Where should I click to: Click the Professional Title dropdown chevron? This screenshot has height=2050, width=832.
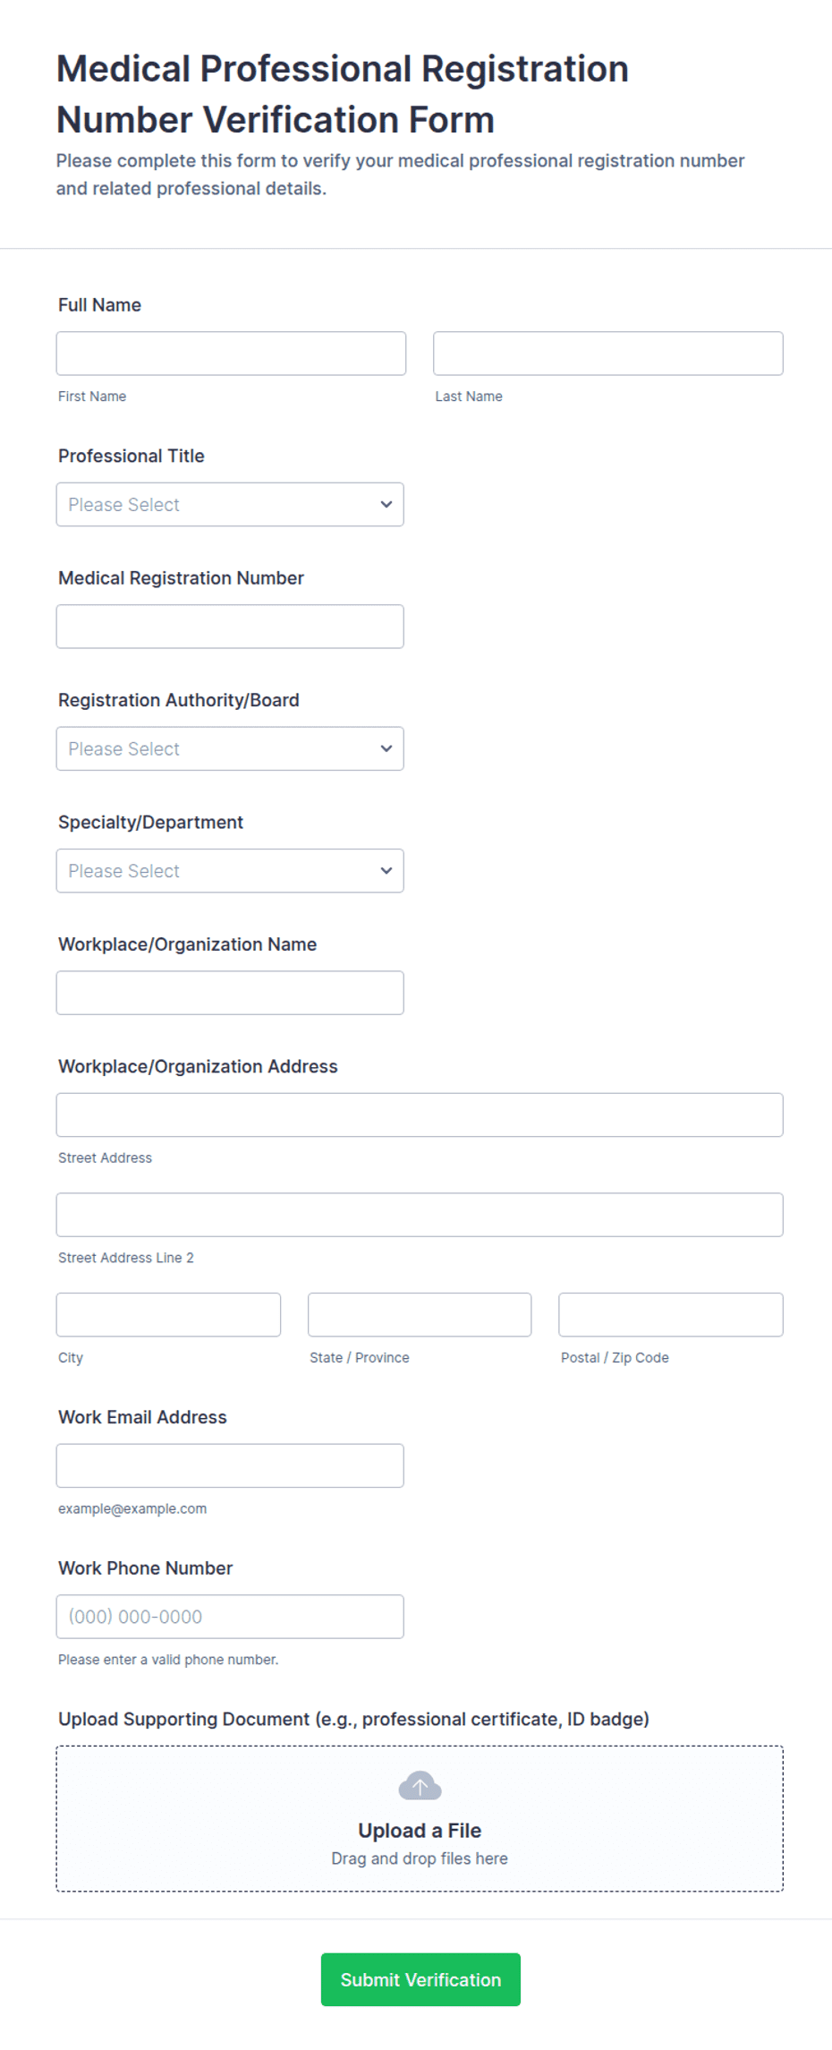(386, 504)
